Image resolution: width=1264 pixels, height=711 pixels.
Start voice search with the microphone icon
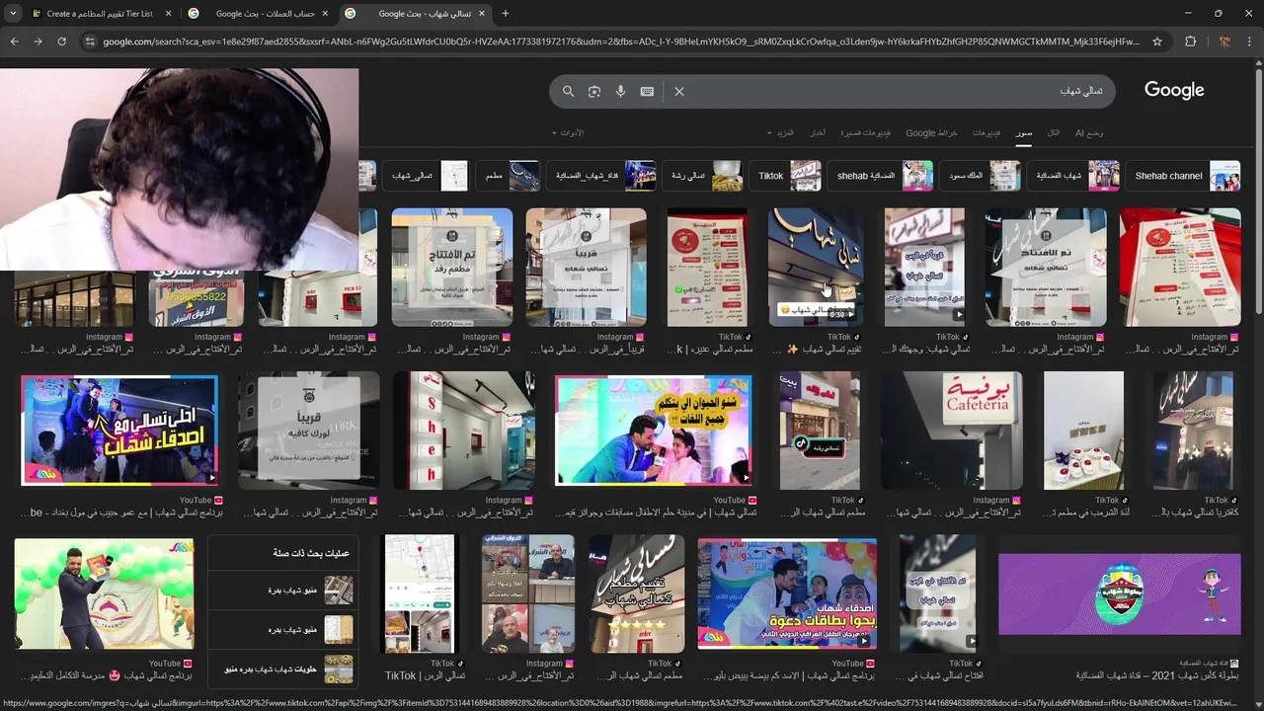[x=620, y=91]
